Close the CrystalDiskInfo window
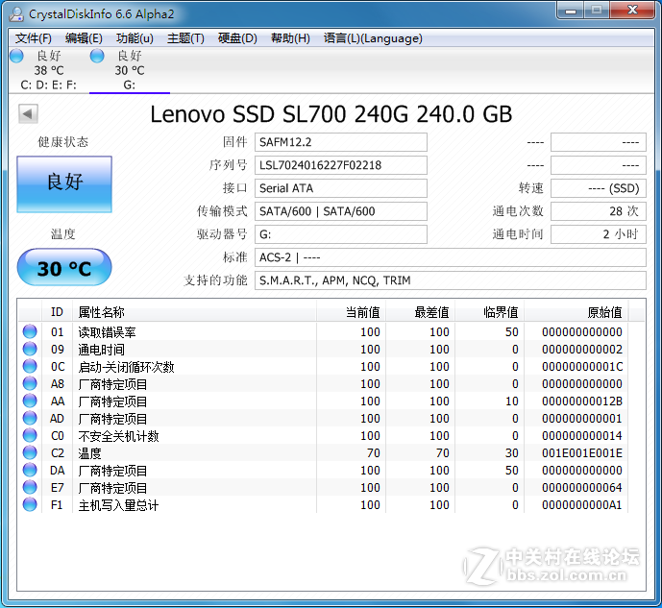This screenshot has height=608, width=662. click(x=632, y=11)
